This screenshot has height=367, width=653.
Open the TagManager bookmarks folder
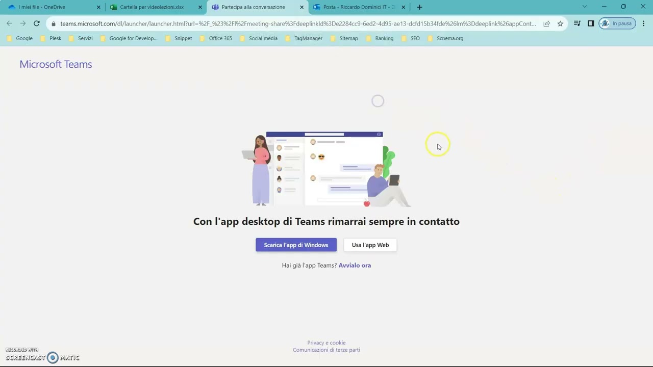tap(304, 38)
